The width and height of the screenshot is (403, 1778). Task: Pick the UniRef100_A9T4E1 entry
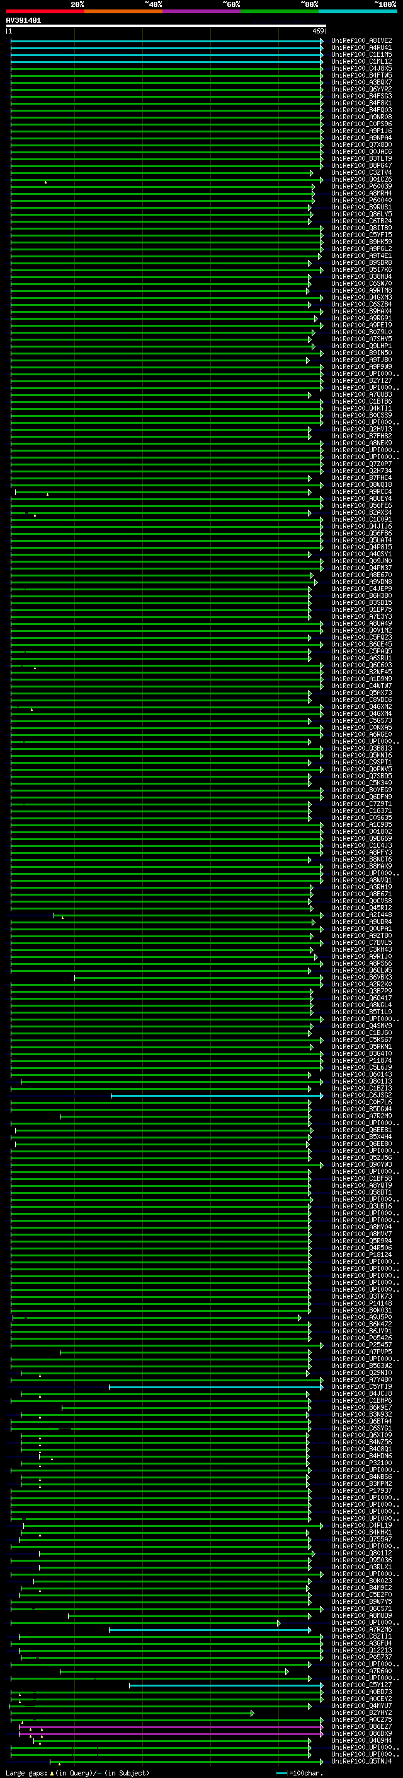point(361,256)
